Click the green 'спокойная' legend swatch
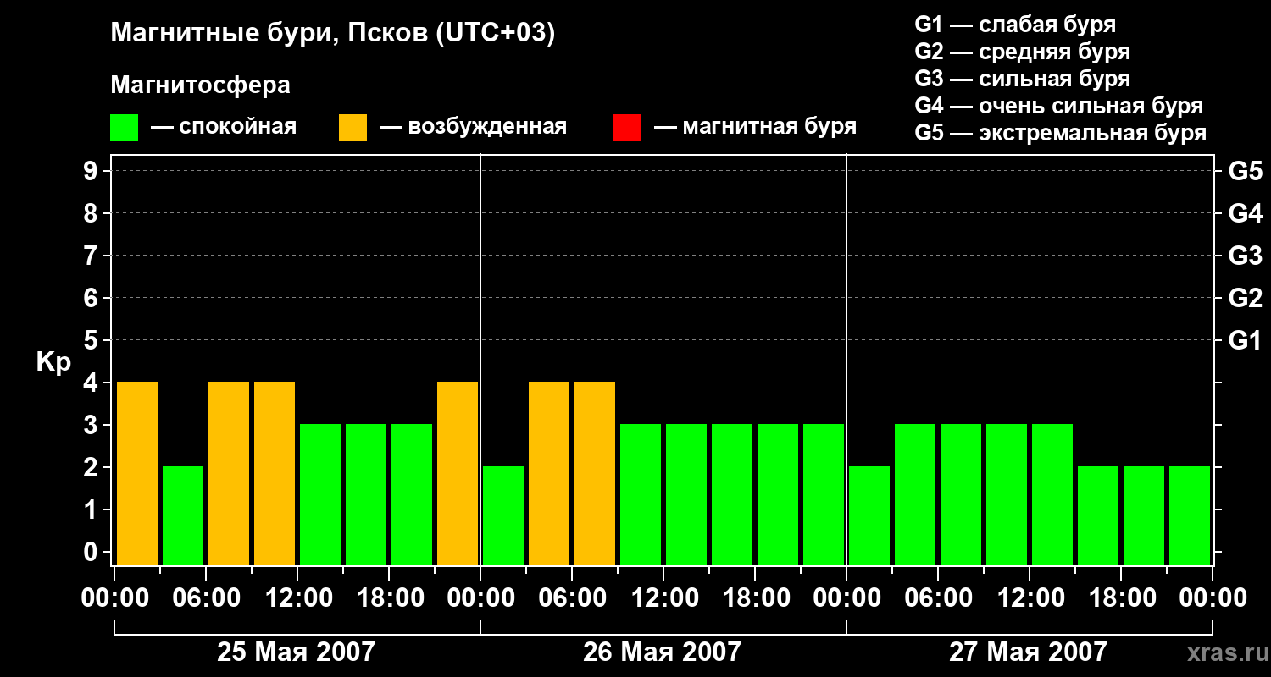This screenshot has height=677, width=1271. (125, 128)
